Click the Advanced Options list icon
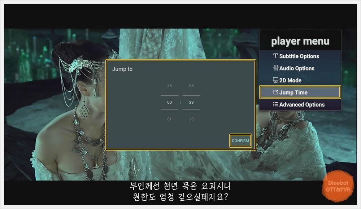This screenshot has height=209, width=361. [275, 104]
